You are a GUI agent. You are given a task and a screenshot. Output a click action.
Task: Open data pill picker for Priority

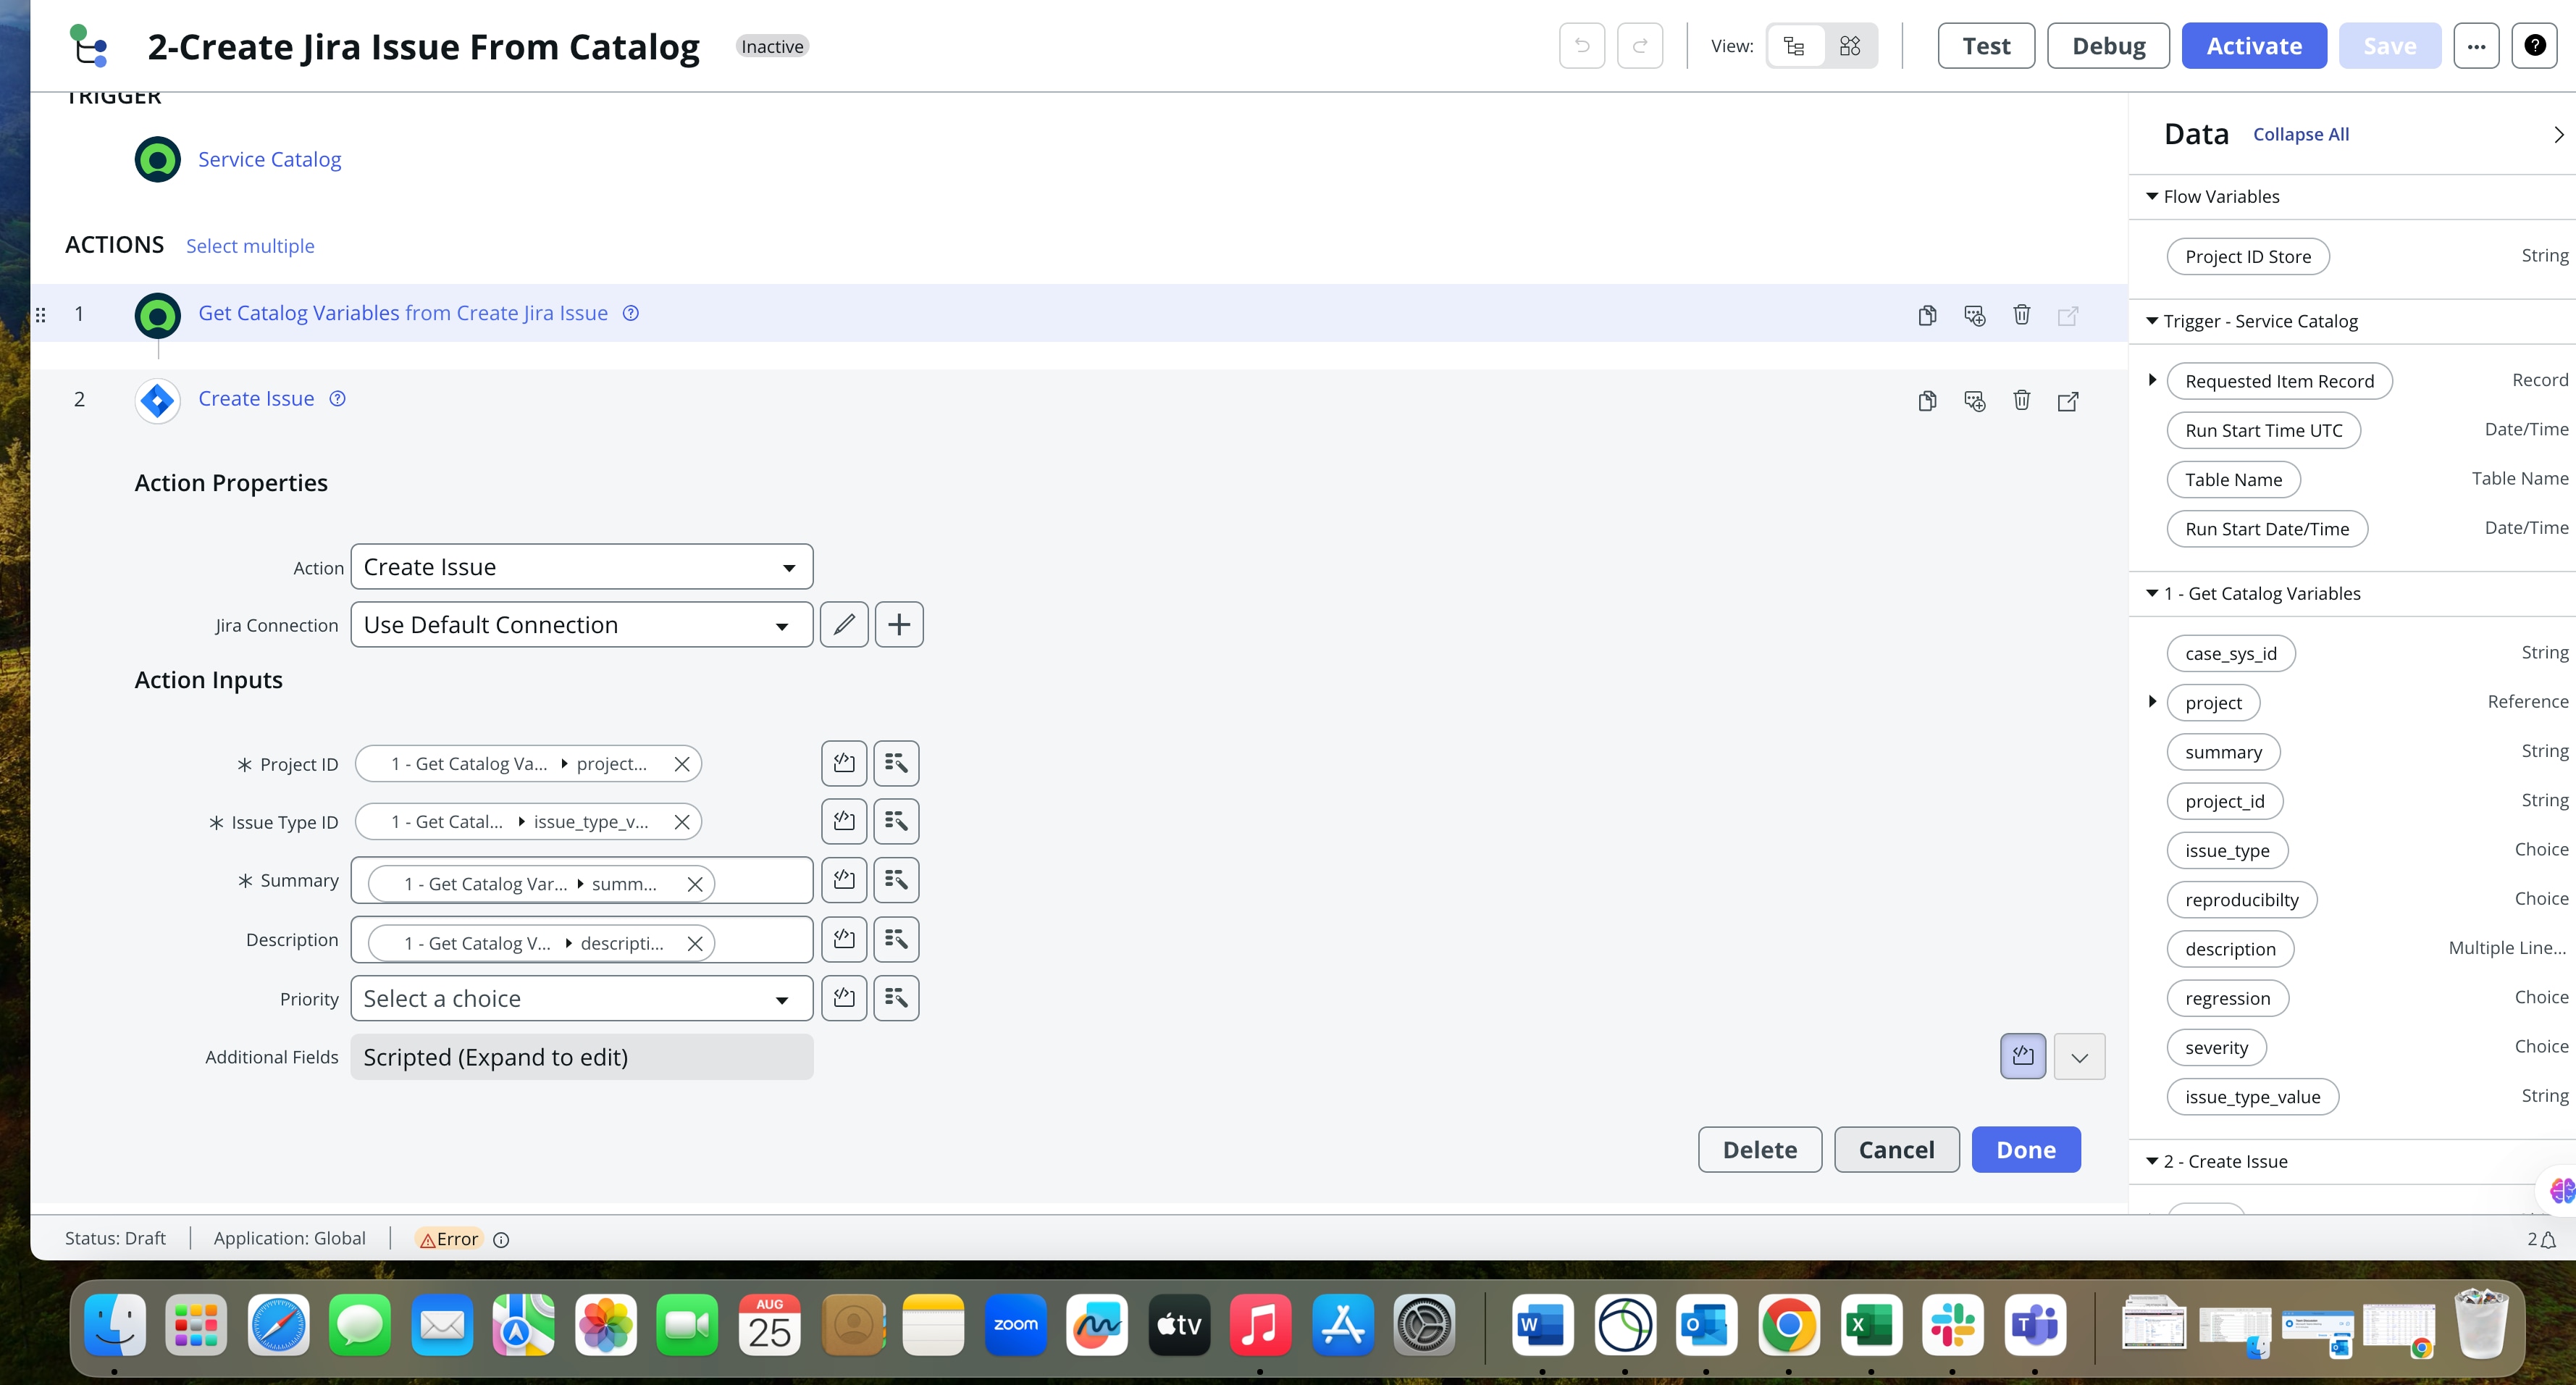tap(896, 998)
